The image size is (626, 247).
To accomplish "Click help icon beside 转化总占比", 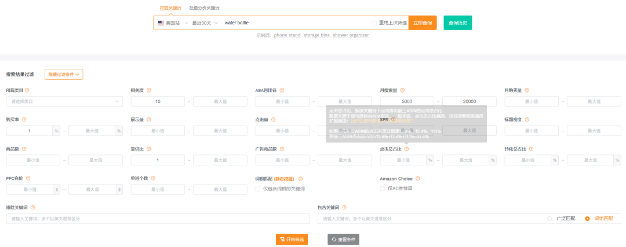I will (x=530, y=149).
